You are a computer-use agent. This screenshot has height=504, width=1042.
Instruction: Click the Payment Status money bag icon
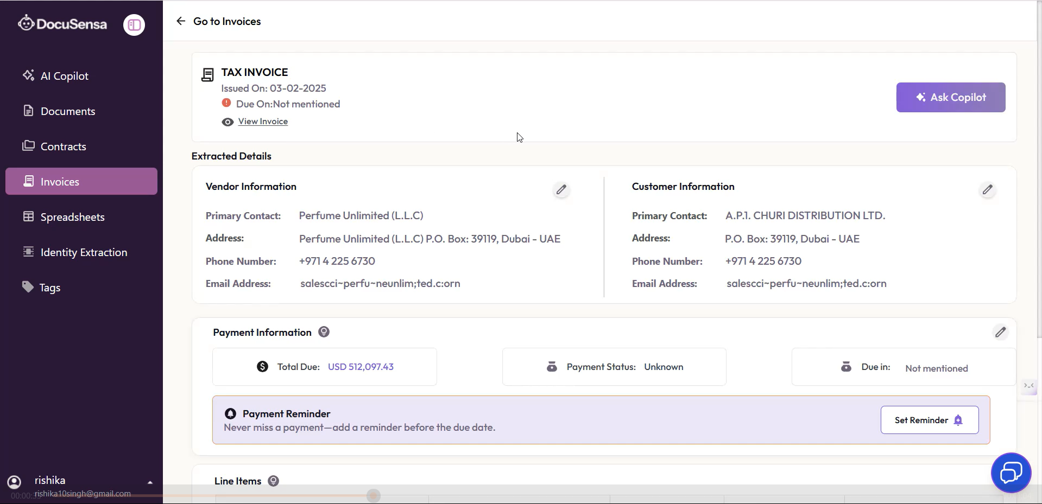pyautogui.click(x=552, y=367)
